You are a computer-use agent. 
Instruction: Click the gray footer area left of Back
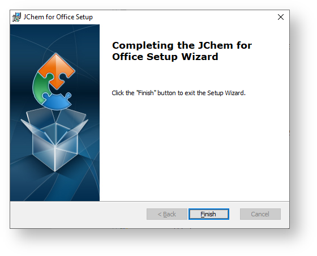coord(78,214)
